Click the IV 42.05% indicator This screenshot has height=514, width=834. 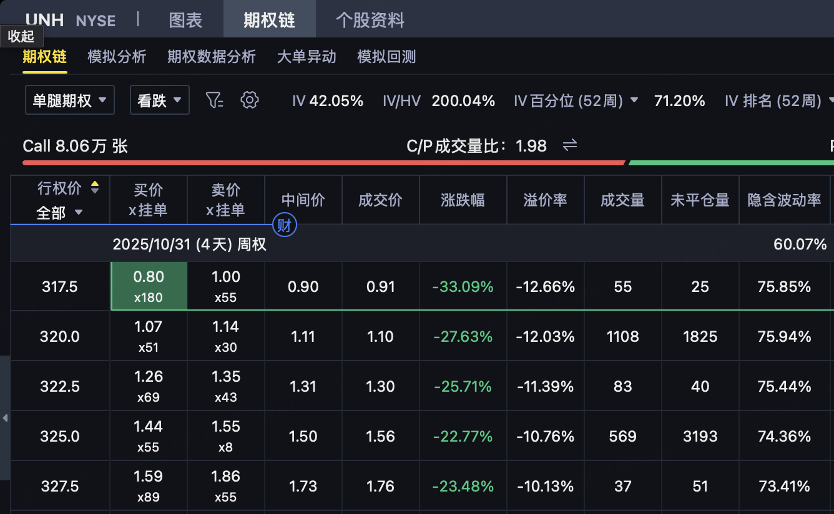coord(328,100)
